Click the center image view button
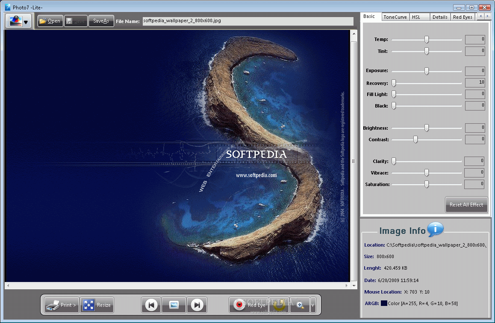 coord(174,305)
